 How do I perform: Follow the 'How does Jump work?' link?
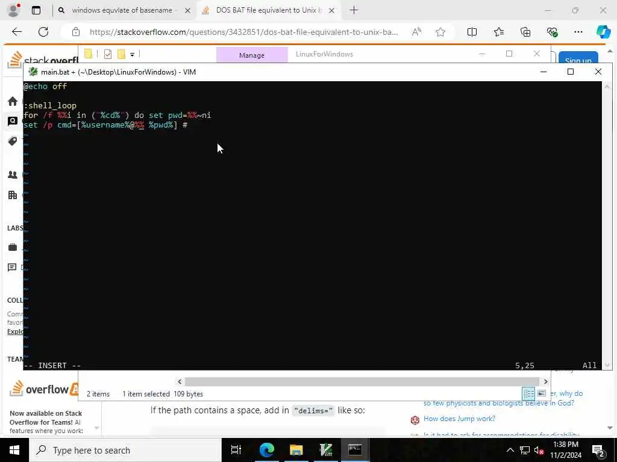click(459, 419)
